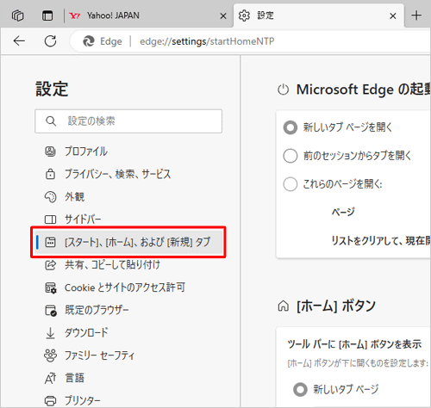Screen dimensions: 431x408
Task: Close the Yahoo! JAPAN tab
Action: pos(223,16)
